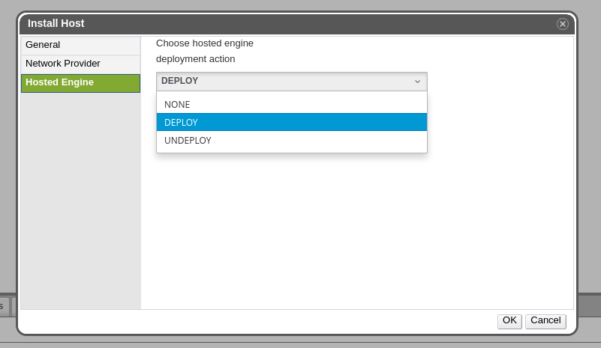Click the partially hidden background tab at bottom-left
This screenshot has height=348, width=601.
4,306
